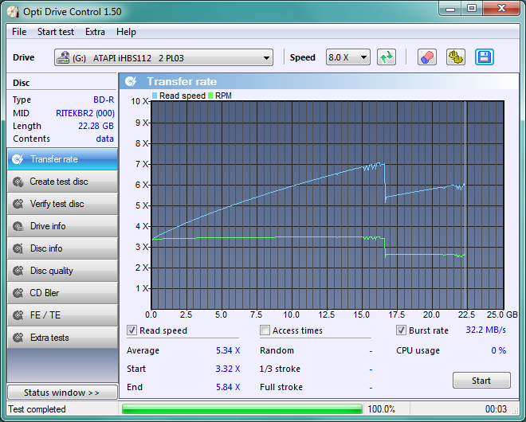The width and height of the screenshot is (526, 422).
Task: Click the Length value 22.28 GB
Action: (x=96, y=126)
